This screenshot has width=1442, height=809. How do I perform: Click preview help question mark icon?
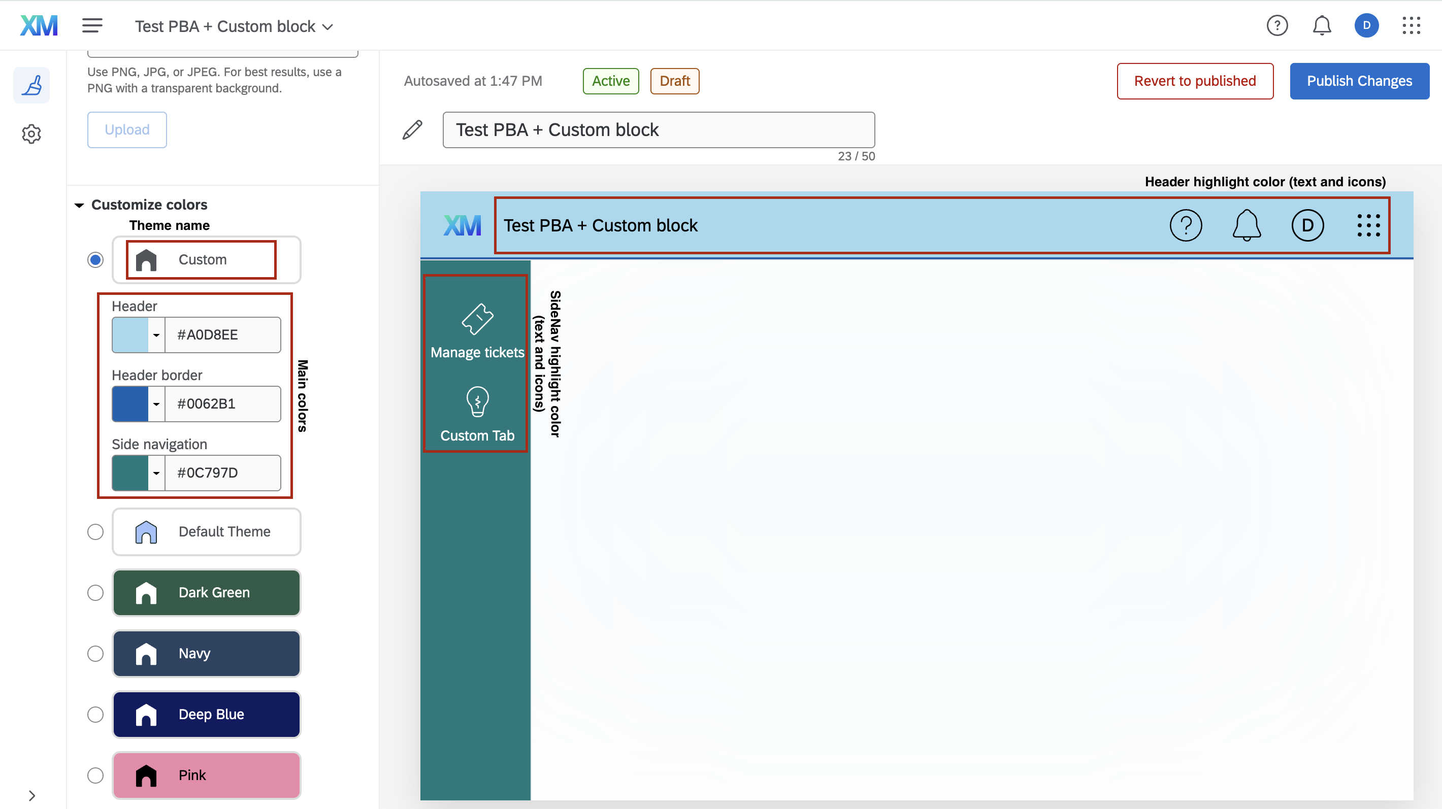click(1186, 225)
